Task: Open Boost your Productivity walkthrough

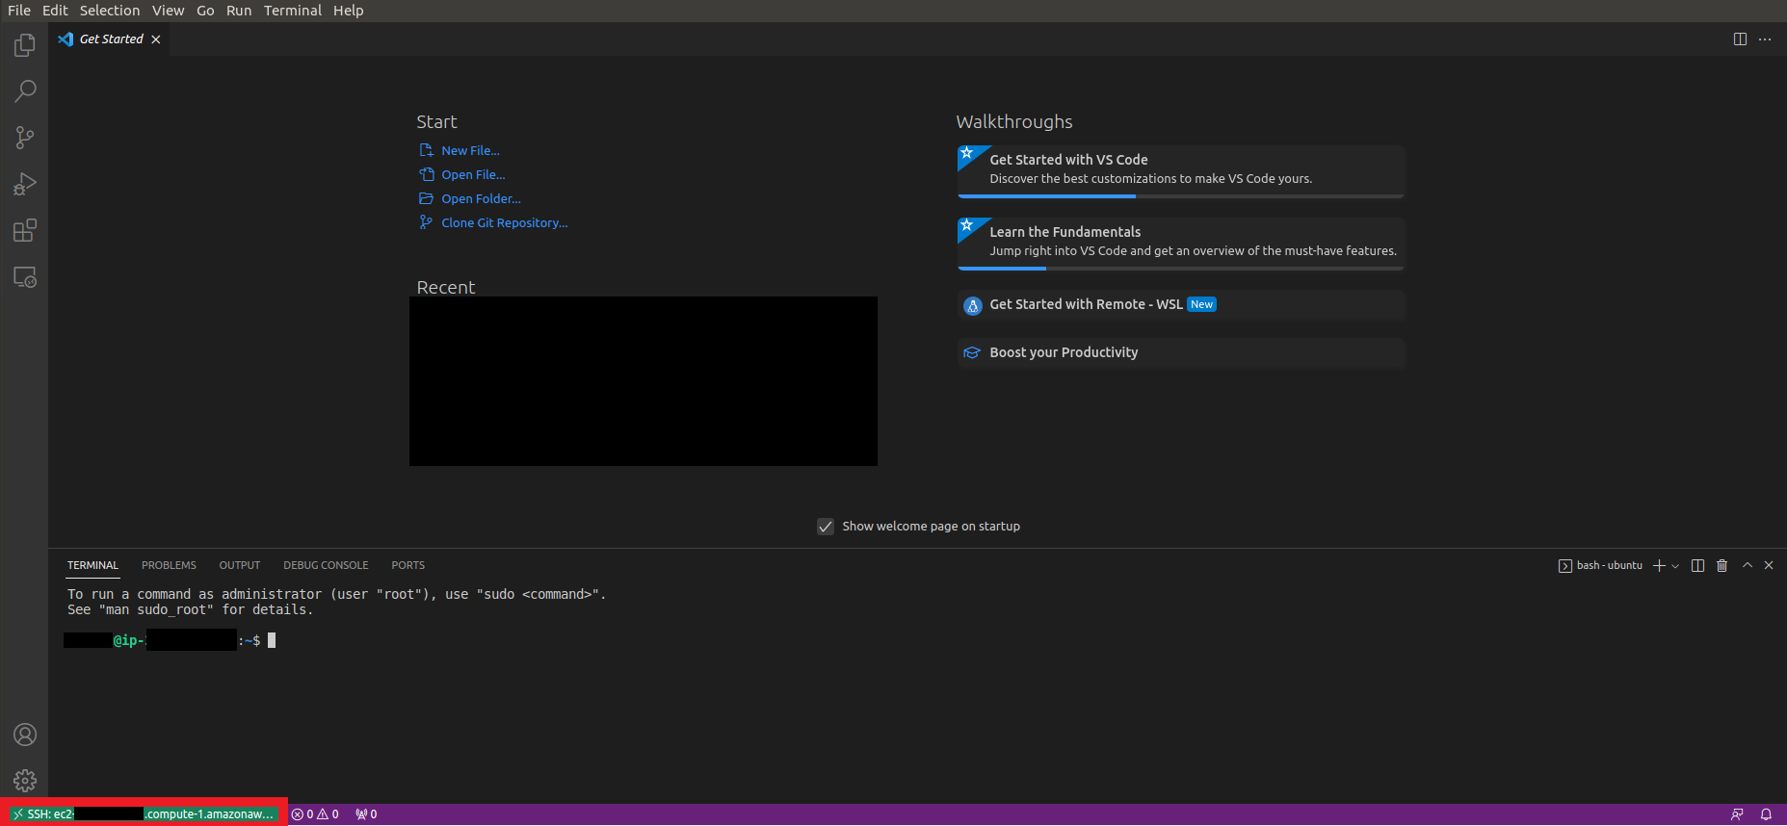Action: click(x=1181, y=353)
